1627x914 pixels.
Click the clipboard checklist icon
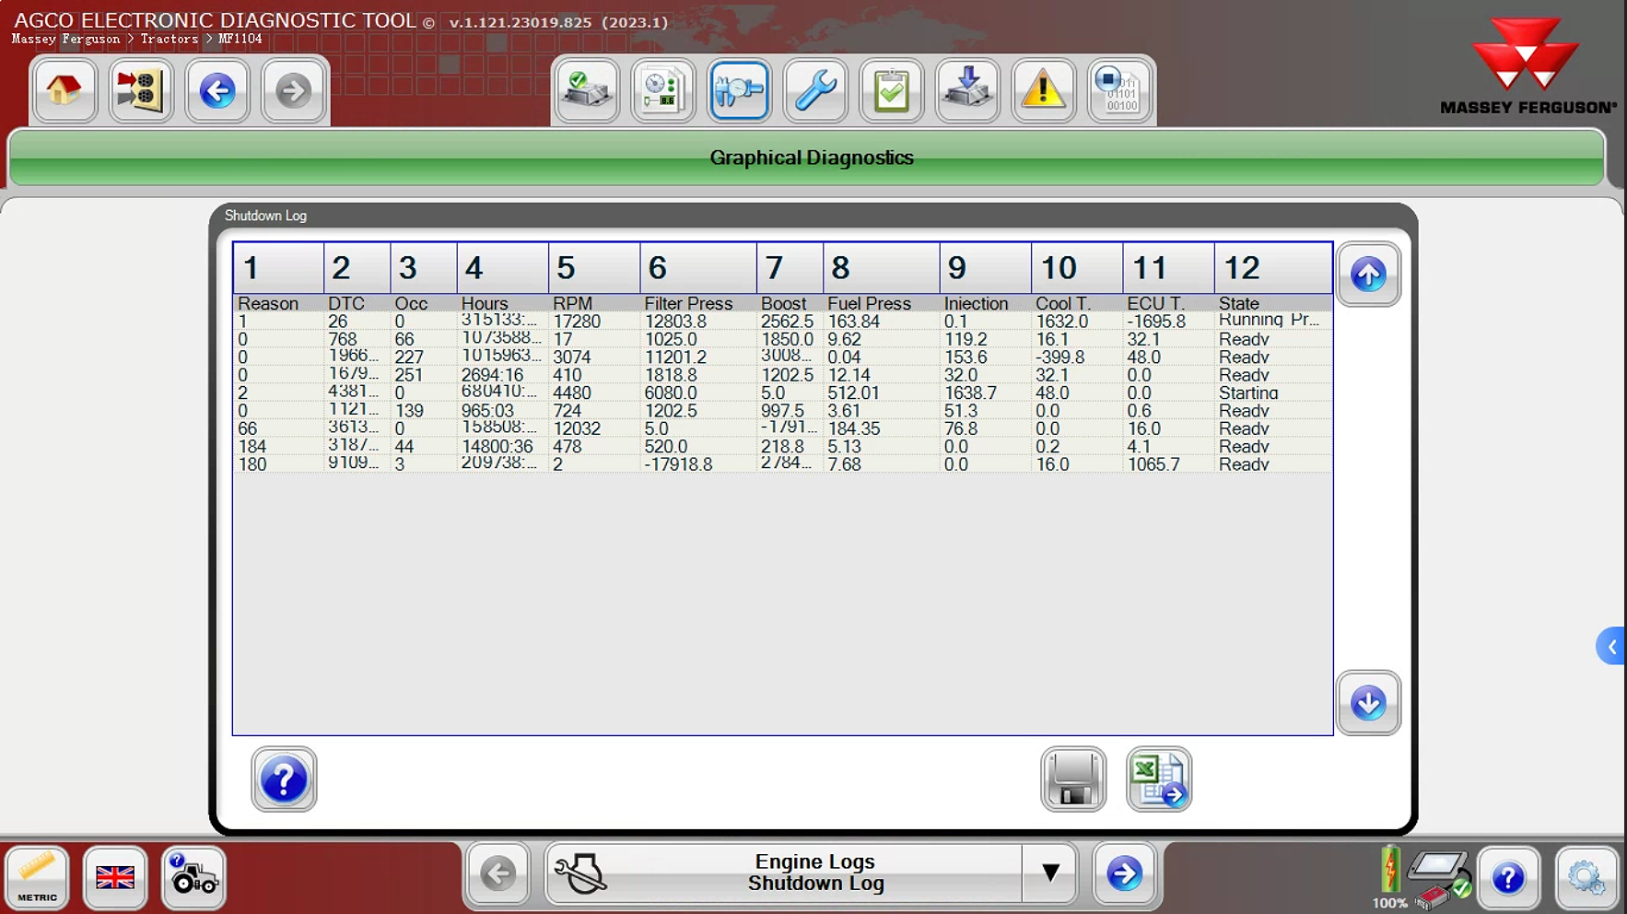[891, 90]
